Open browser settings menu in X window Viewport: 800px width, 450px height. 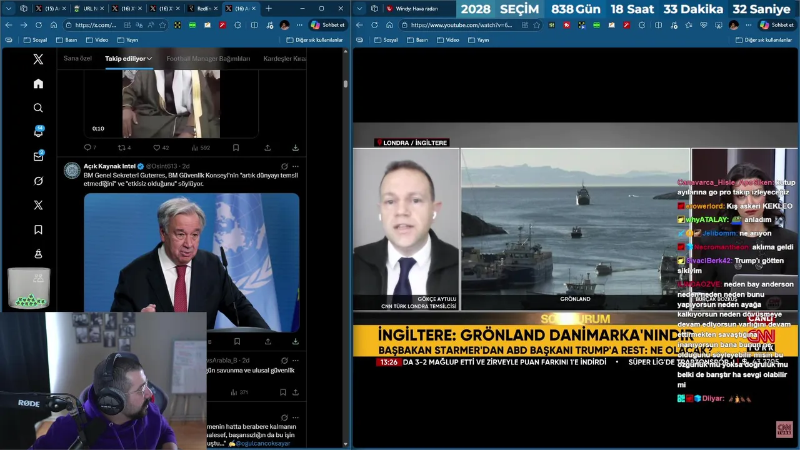[299, 25]
